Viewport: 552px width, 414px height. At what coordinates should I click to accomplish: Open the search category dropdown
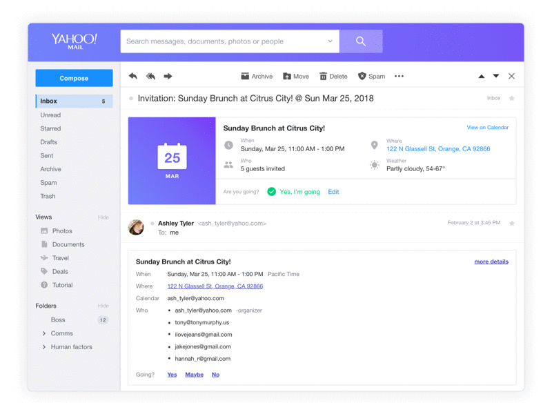click(x=331, y=41)
